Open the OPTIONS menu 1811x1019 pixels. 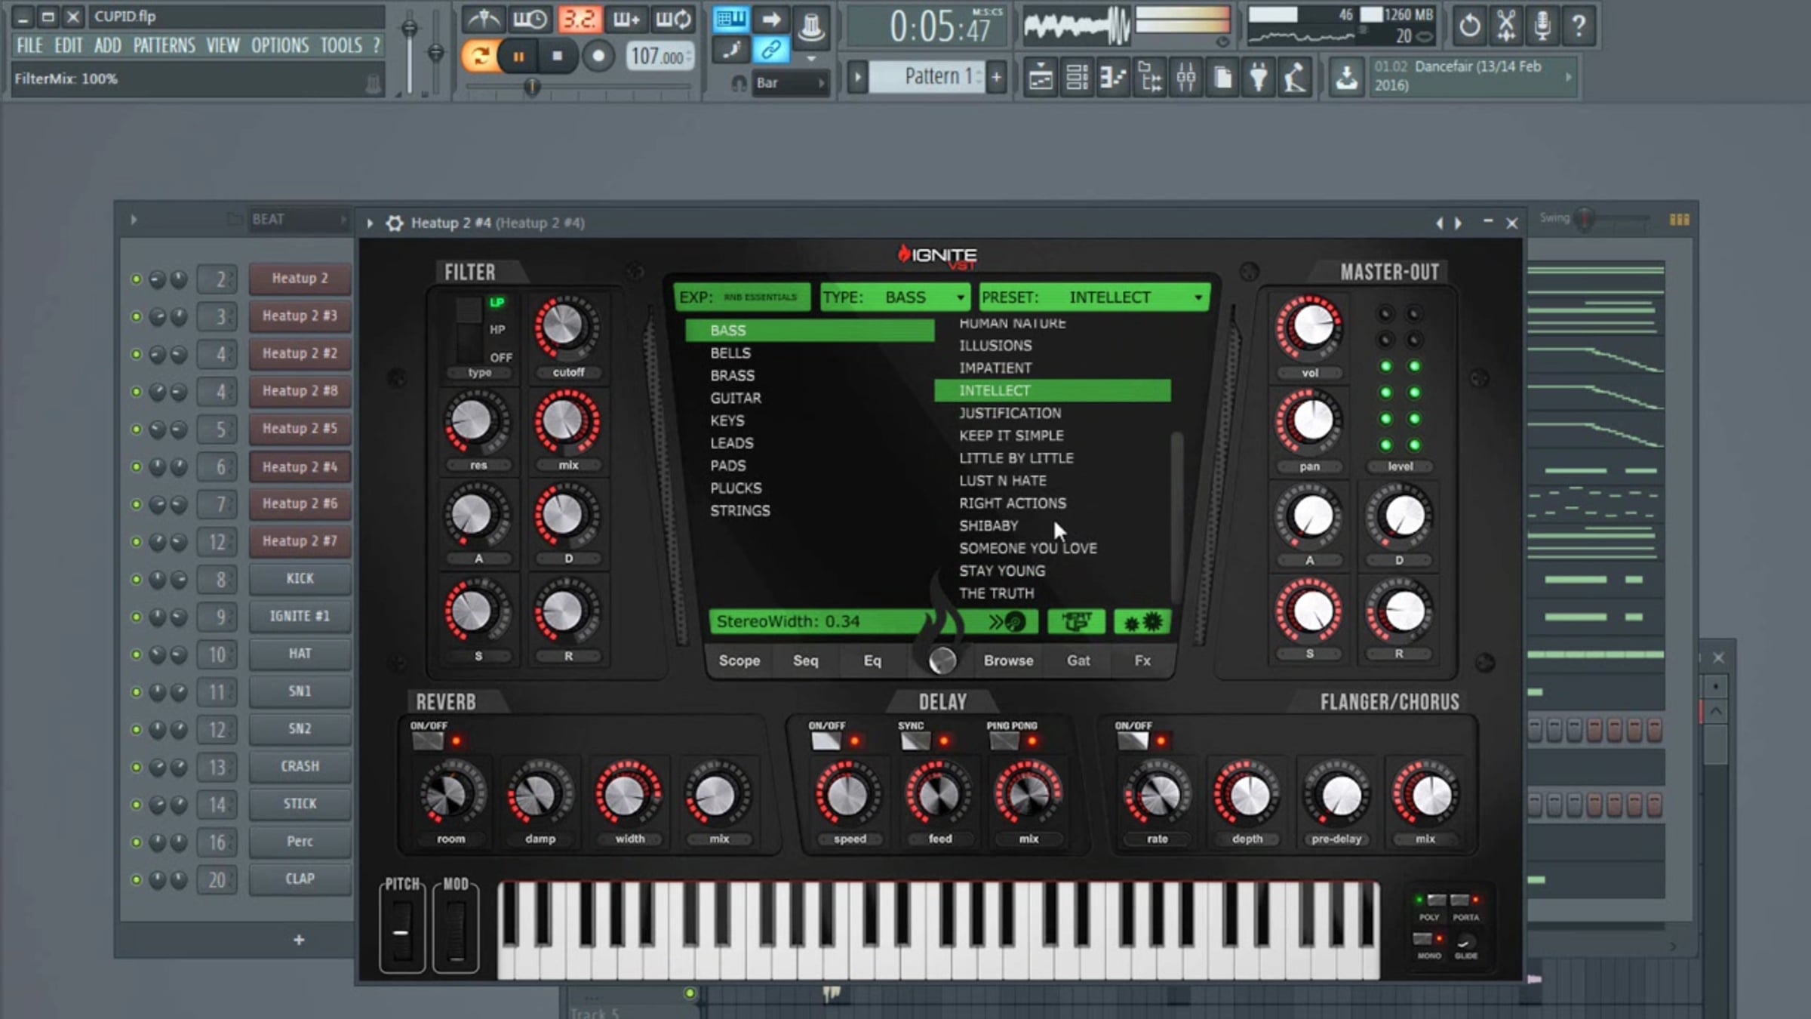pos(280,45)
